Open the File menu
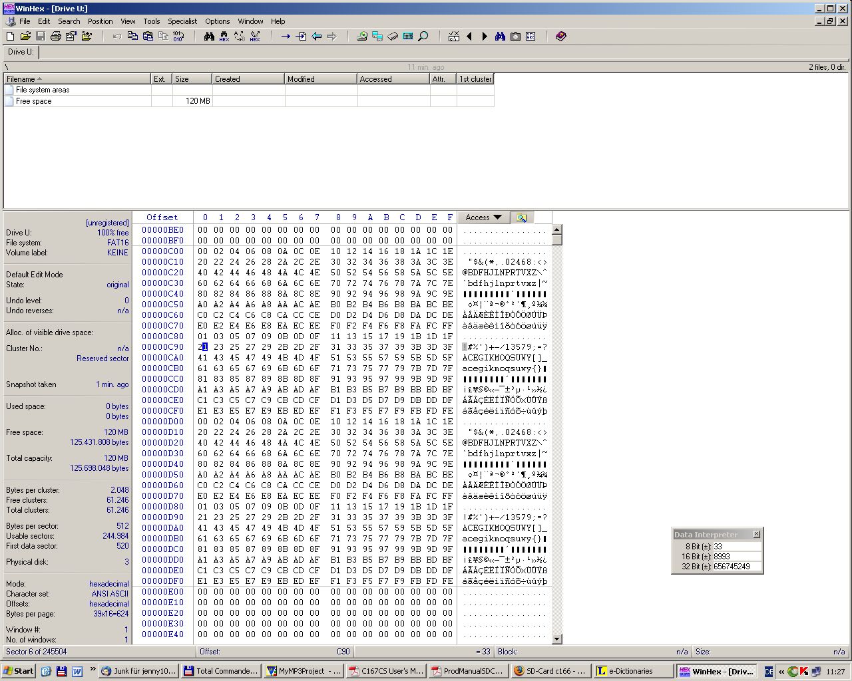 tap(25, 21)
